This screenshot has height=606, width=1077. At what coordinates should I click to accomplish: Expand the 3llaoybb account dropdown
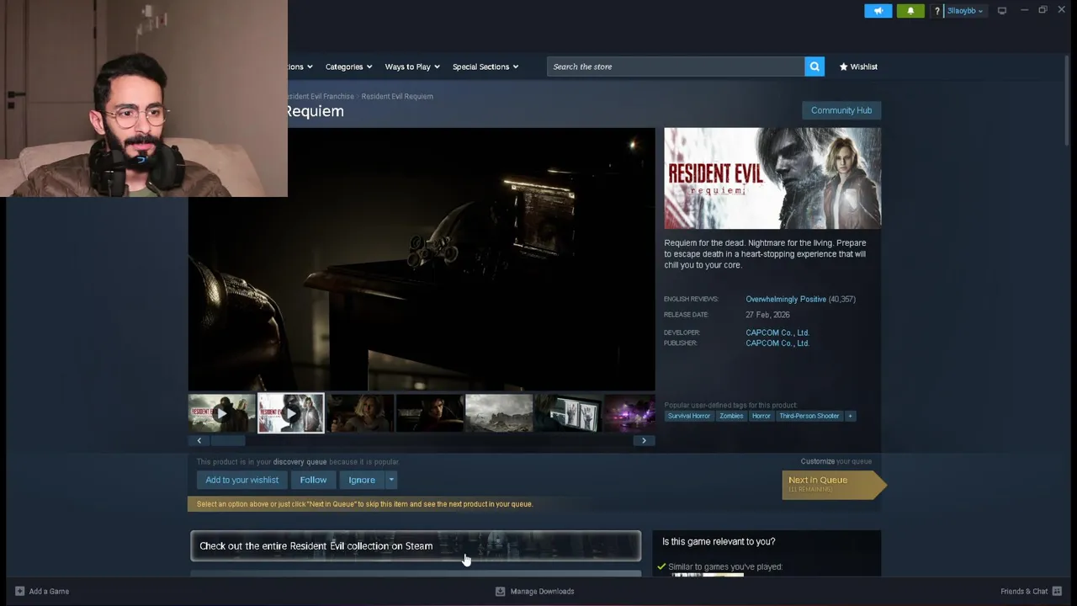tap(965, 11)
